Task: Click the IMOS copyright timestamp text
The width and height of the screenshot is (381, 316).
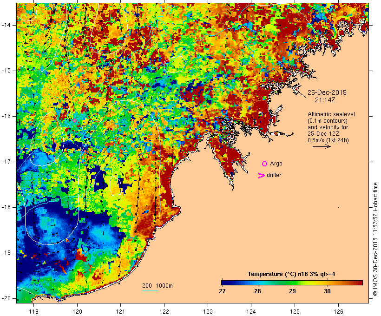Action: (375, 239)
